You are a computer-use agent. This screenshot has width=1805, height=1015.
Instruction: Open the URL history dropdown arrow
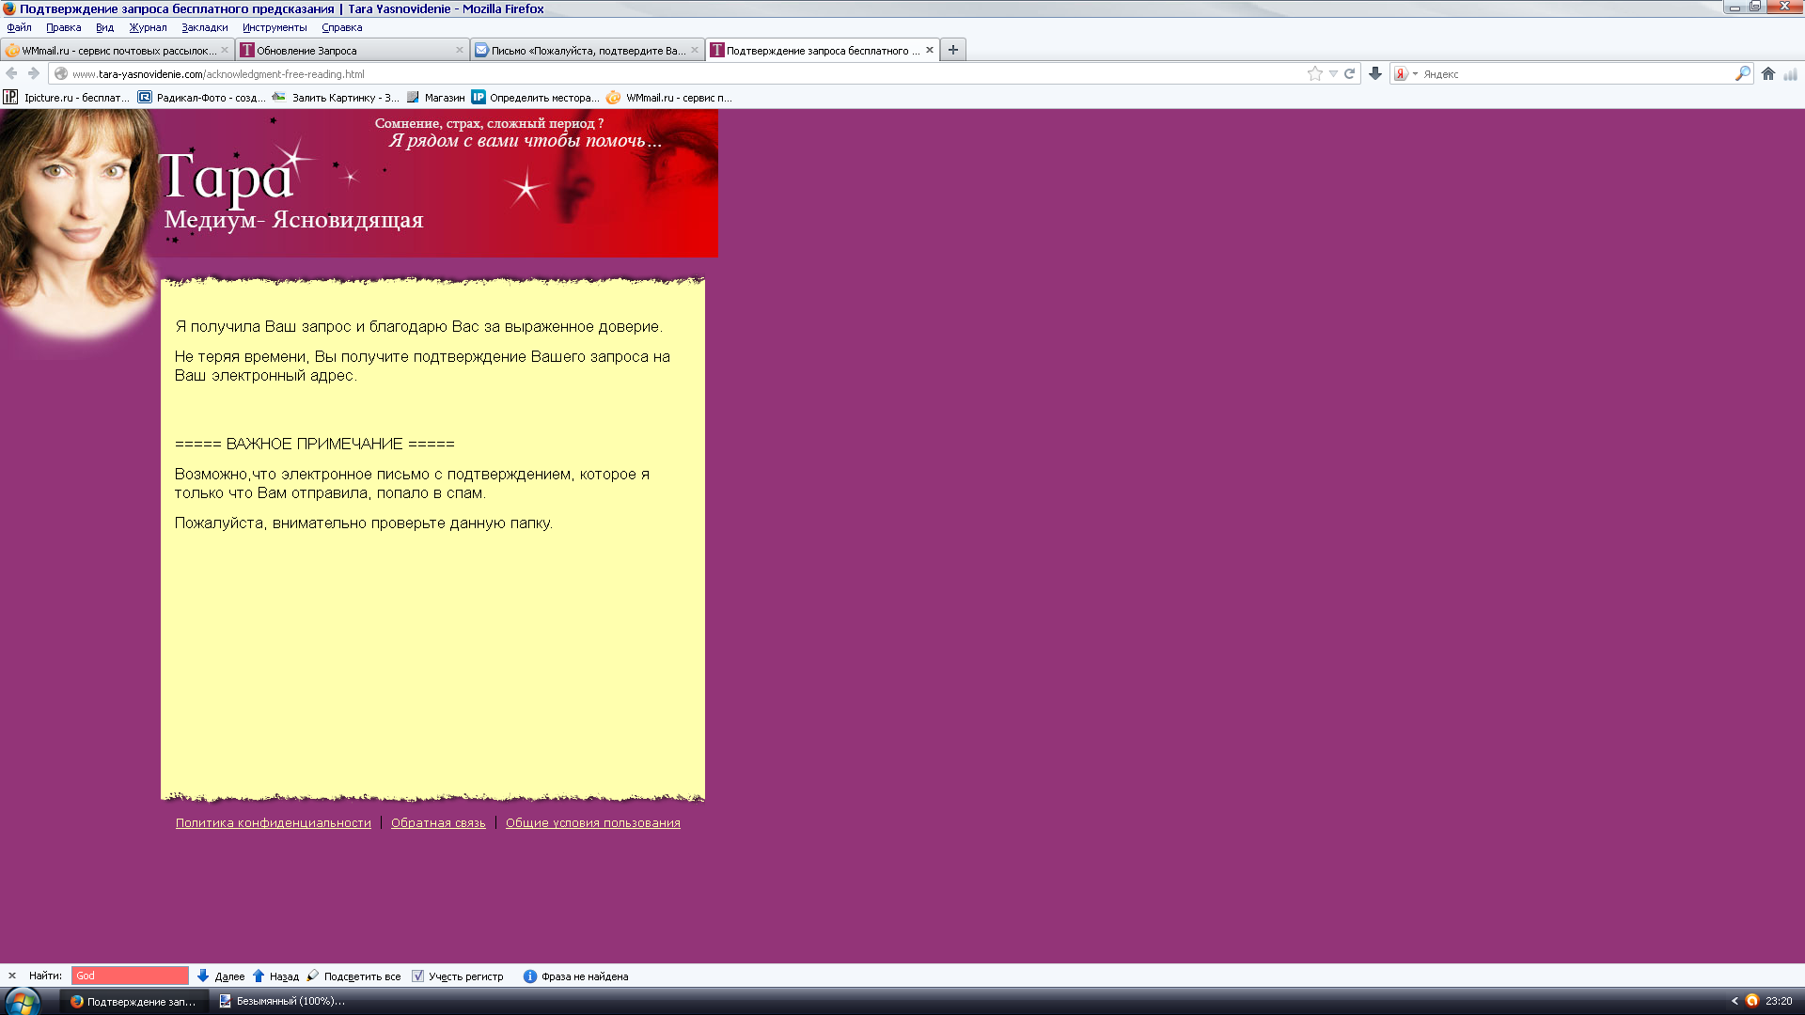1333,73
